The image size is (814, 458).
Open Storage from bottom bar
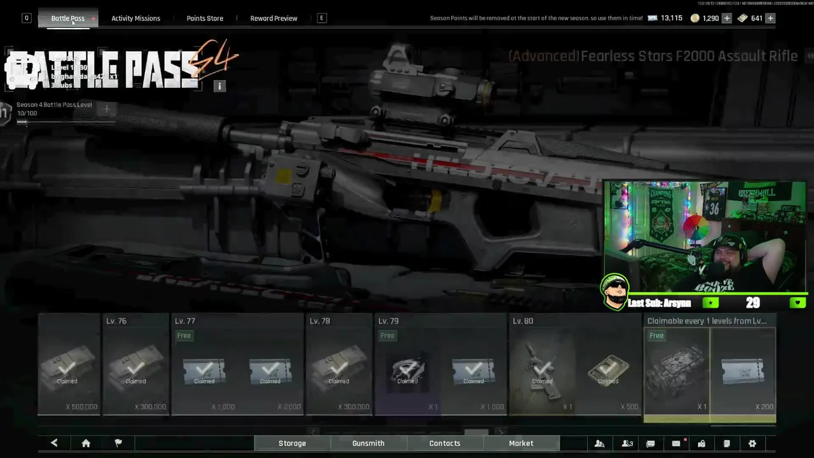point(293,443)
